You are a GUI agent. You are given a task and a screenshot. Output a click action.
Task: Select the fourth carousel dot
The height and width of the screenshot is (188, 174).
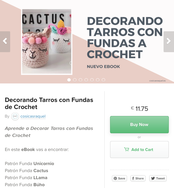[x=86, y=80]
